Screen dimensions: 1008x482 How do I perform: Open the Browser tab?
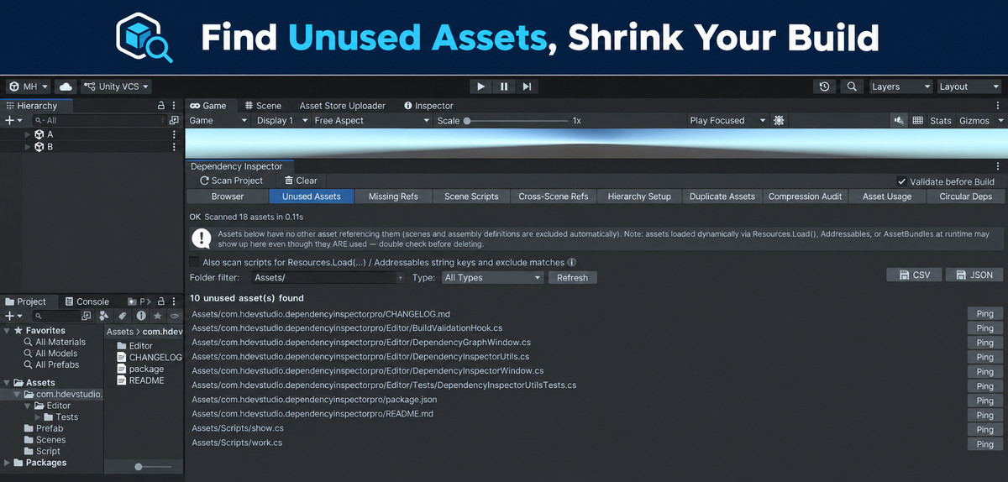point(228,196)
